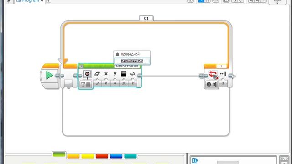This screenshot has width=292, height=164.
Task: Click the red loop arrows icon
Action: [213, 74]
